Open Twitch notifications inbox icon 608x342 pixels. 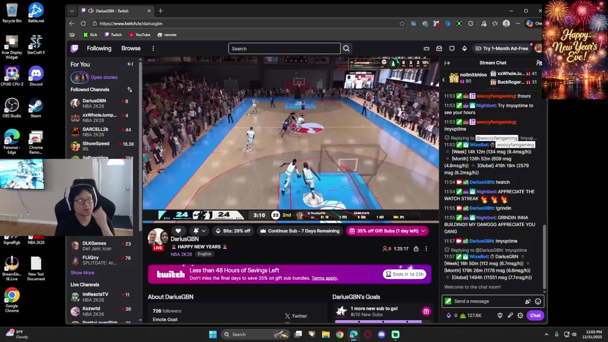[x=439, y=48]
